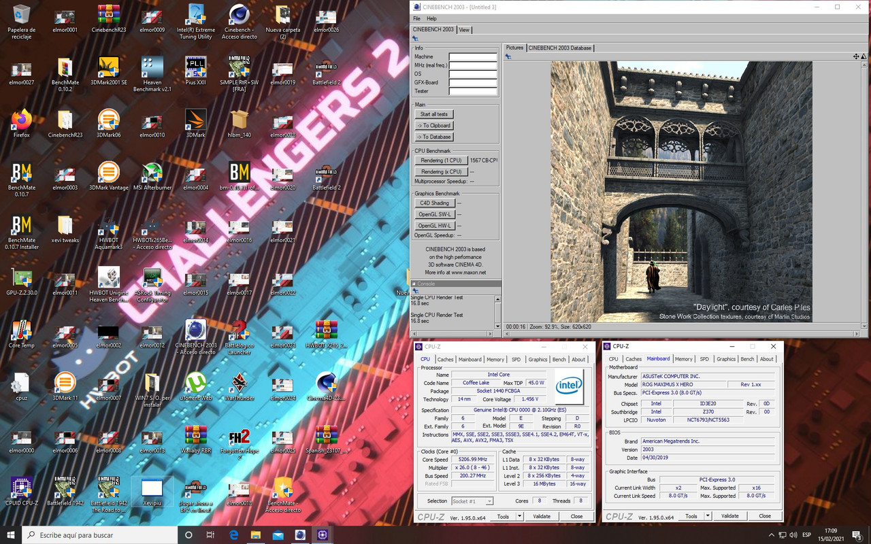Launch Battlelog.co Launcher desktop icon
This screenshot has height=544, width=871.
(240, 339)
